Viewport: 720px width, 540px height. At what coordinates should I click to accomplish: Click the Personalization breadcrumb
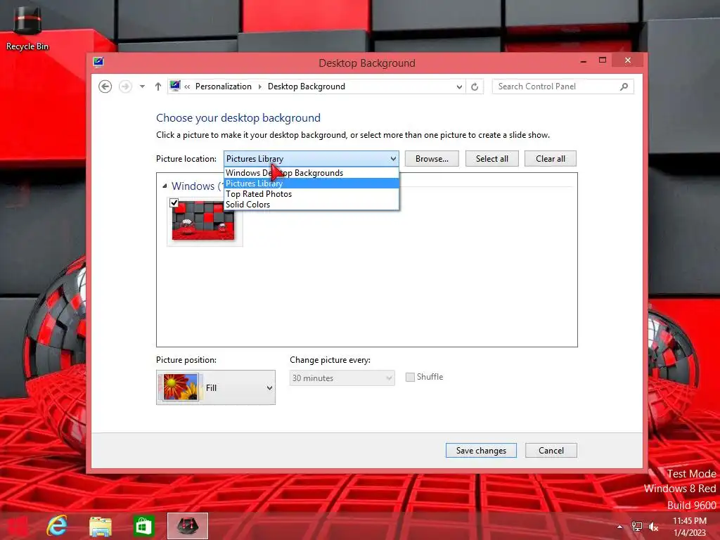223,86
